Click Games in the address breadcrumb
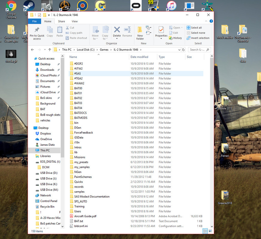Image resolution: width=261 pixels, height=239 pixels. pos(104,50)
